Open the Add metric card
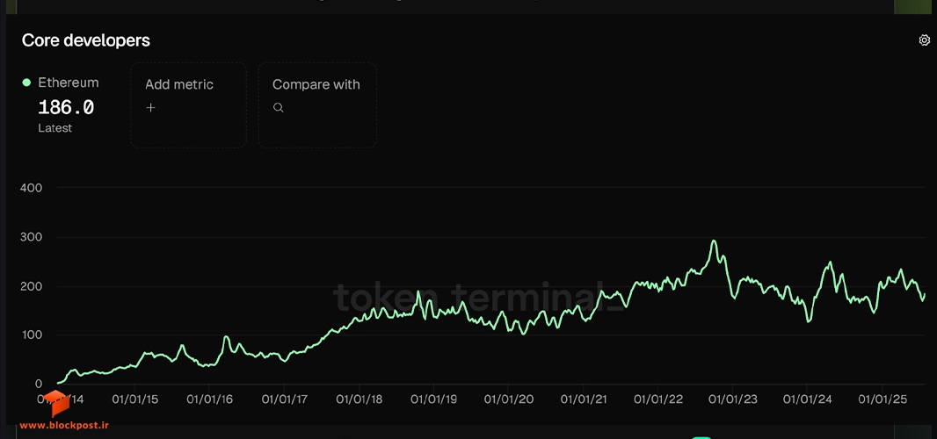This screenshot has height=439, width=937. (x=188, y=105)
